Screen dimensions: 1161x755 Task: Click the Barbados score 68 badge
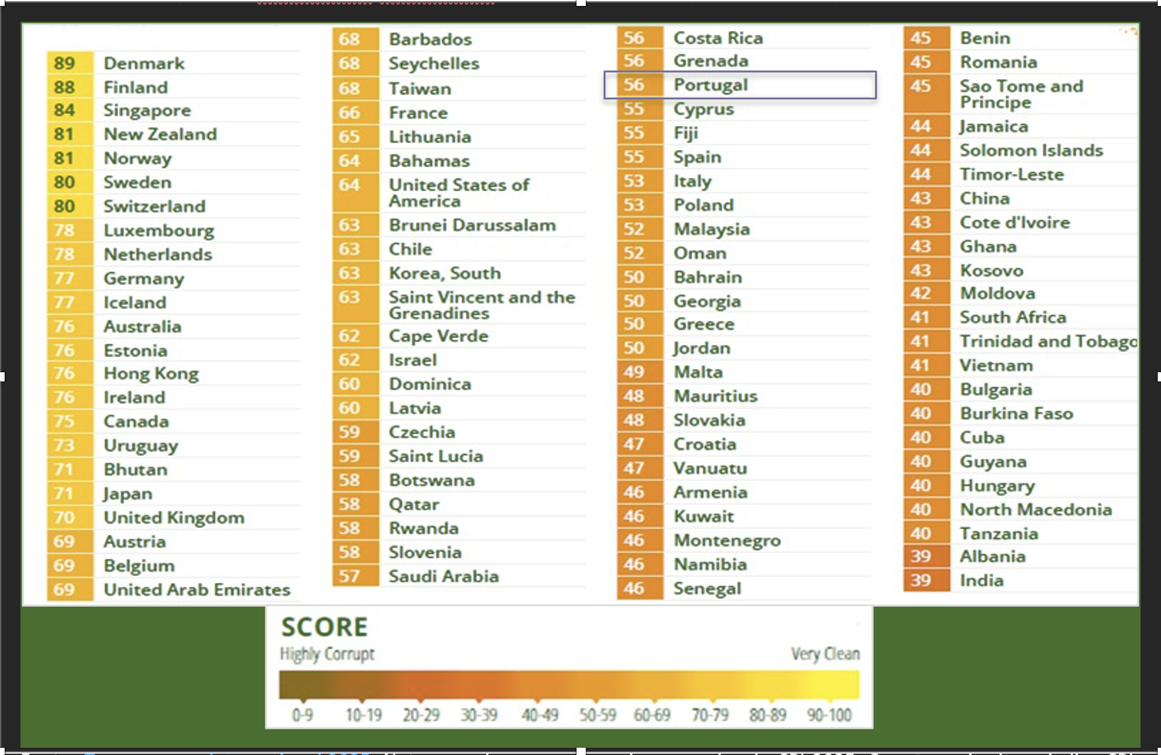[x=349, y=40]
